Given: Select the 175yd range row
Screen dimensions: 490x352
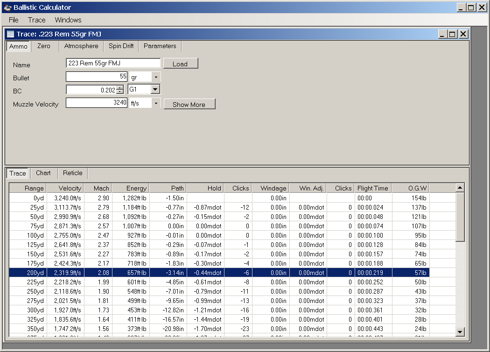Looking at the screenshot, I should point(219,263).
